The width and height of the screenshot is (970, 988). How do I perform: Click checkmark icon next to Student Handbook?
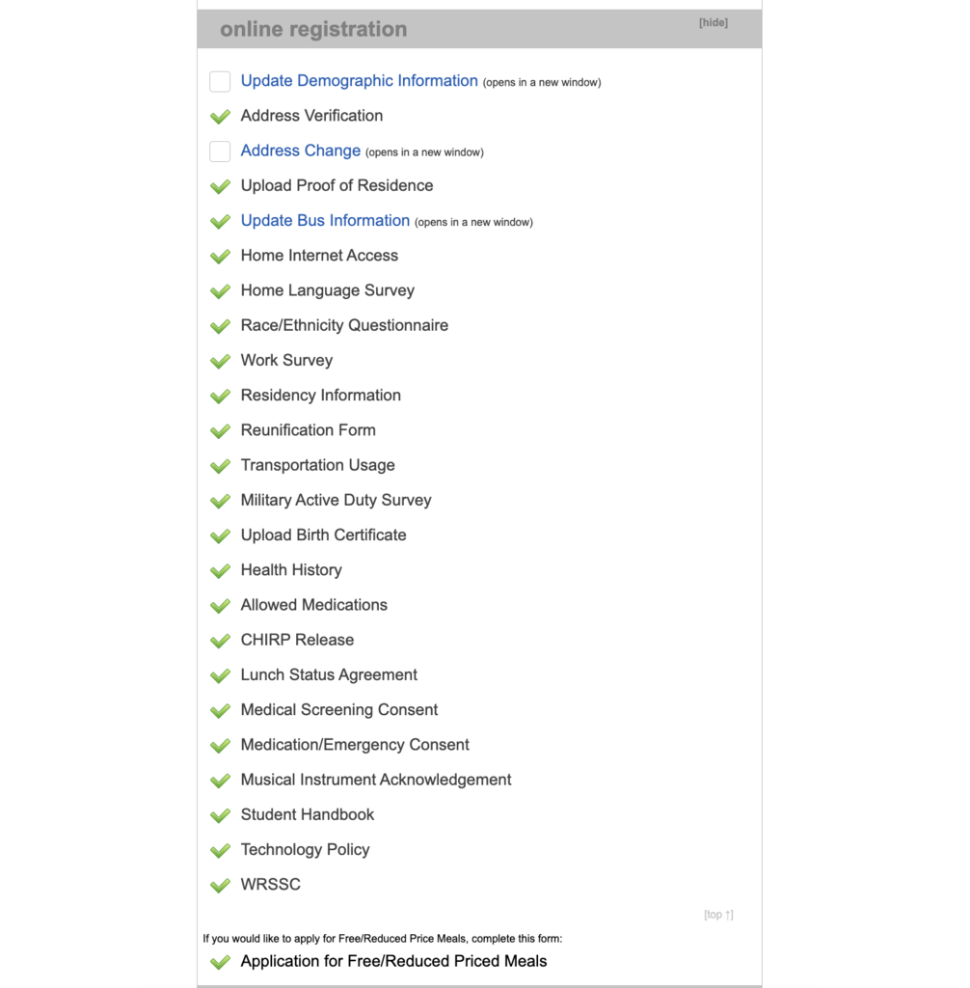tap(220, 815)
